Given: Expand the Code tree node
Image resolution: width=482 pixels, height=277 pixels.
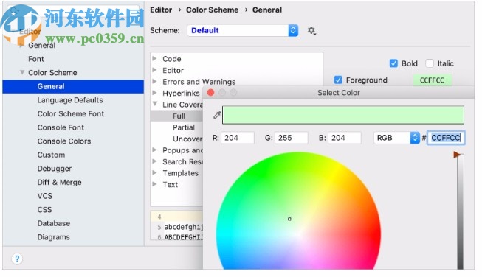Looking at the screenshot, I should [x=154, y=58].
